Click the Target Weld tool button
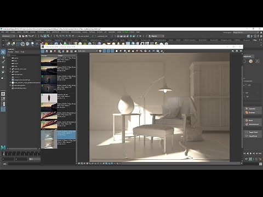The image size is (263, 197). [x=252, y=132]
